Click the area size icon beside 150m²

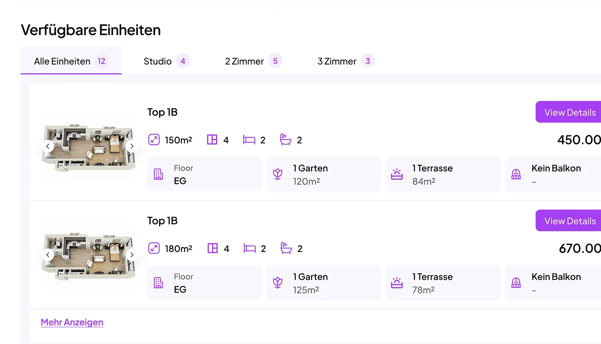[153, 140]
